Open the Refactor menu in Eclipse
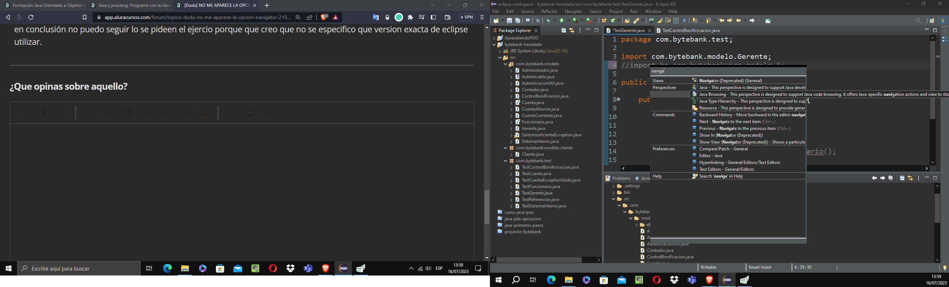This screenshot has width=949, height=287. [549, 11]
